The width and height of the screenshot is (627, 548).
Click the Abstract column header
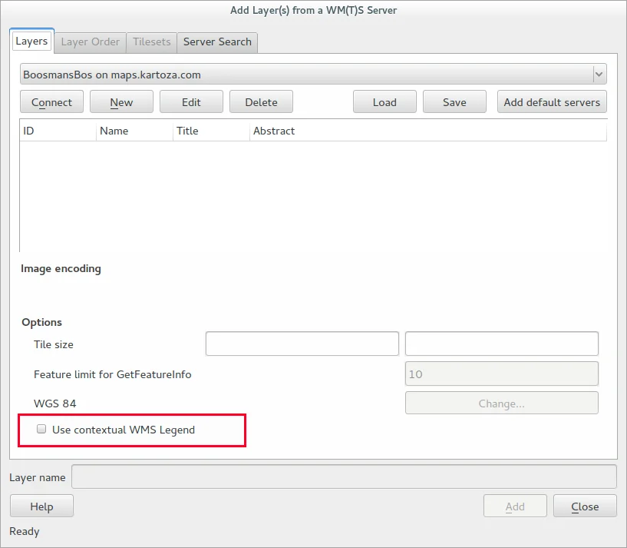274,131
